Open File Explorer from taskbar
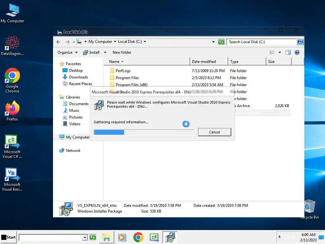The image size is (325, 244). pyautogui.click(x=107, y=237)
